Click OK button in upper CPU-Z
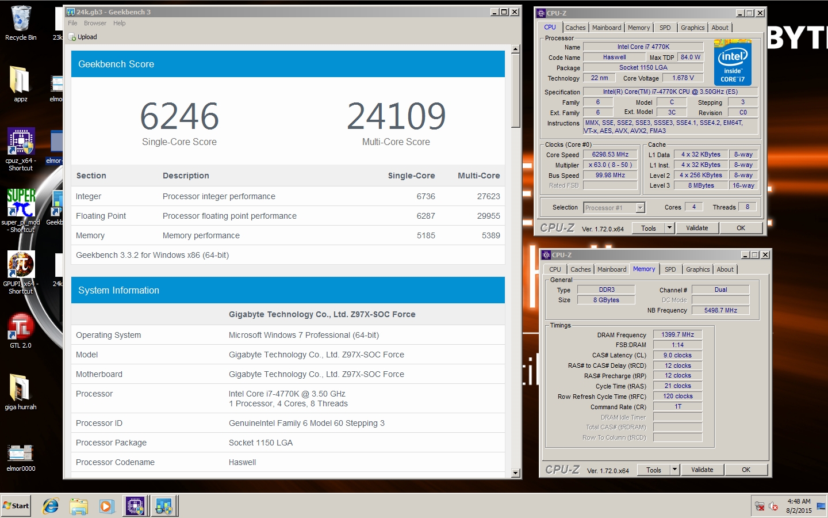The image size is (828, 518). click(741, 228)
